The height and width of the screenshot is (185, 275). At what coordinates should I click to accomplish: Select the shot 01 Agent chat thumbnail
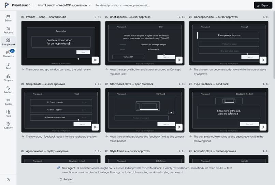click(x=61, y=43)
